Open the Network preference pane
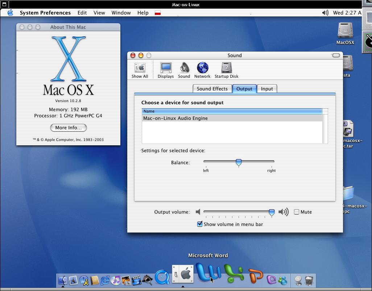 202,70
